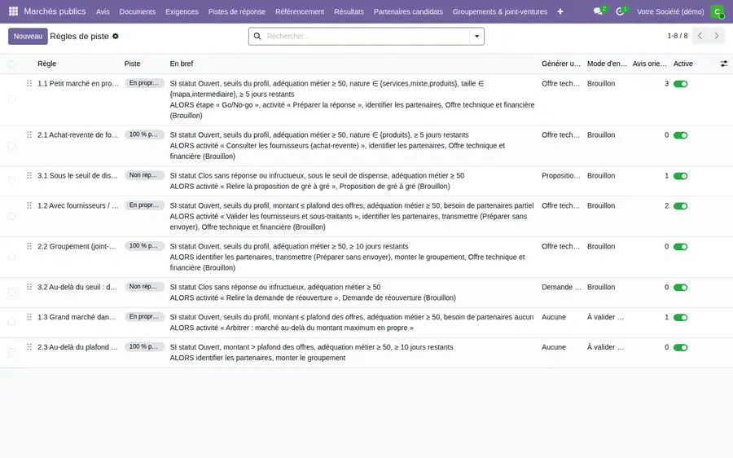Open the user avatar menu

point(717,11)
